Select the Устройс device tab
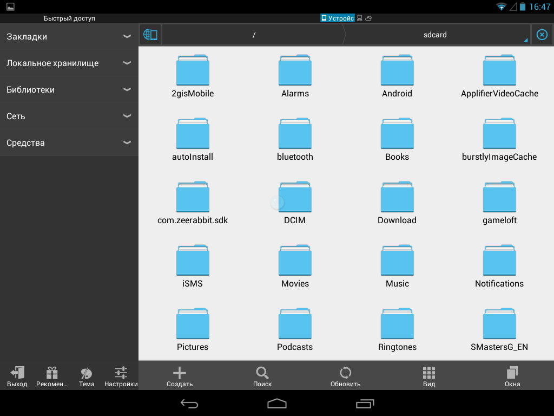This screenshot has width=554, height=416. [338, 18]
